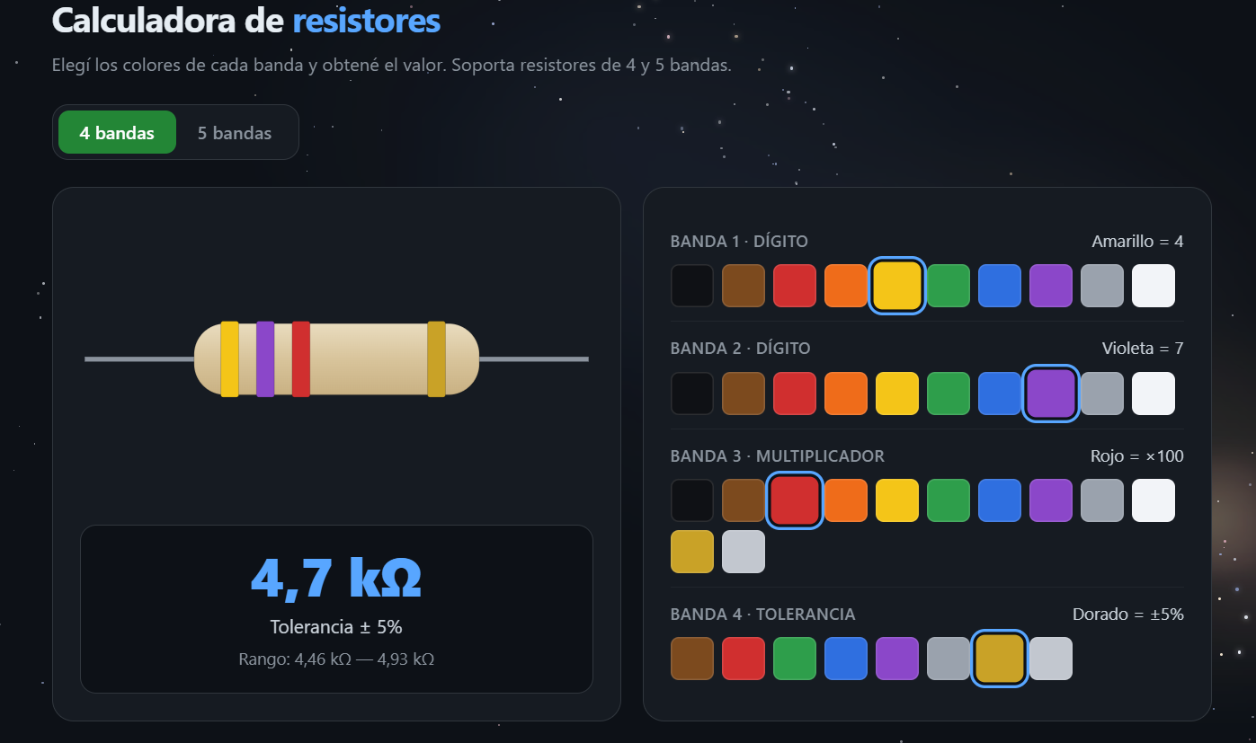The height and width of the screenshot is (743, 1256).
Task: Pick gray swatch in Tolerancia row
Action: pyautogui.click(x=949, y=659)
